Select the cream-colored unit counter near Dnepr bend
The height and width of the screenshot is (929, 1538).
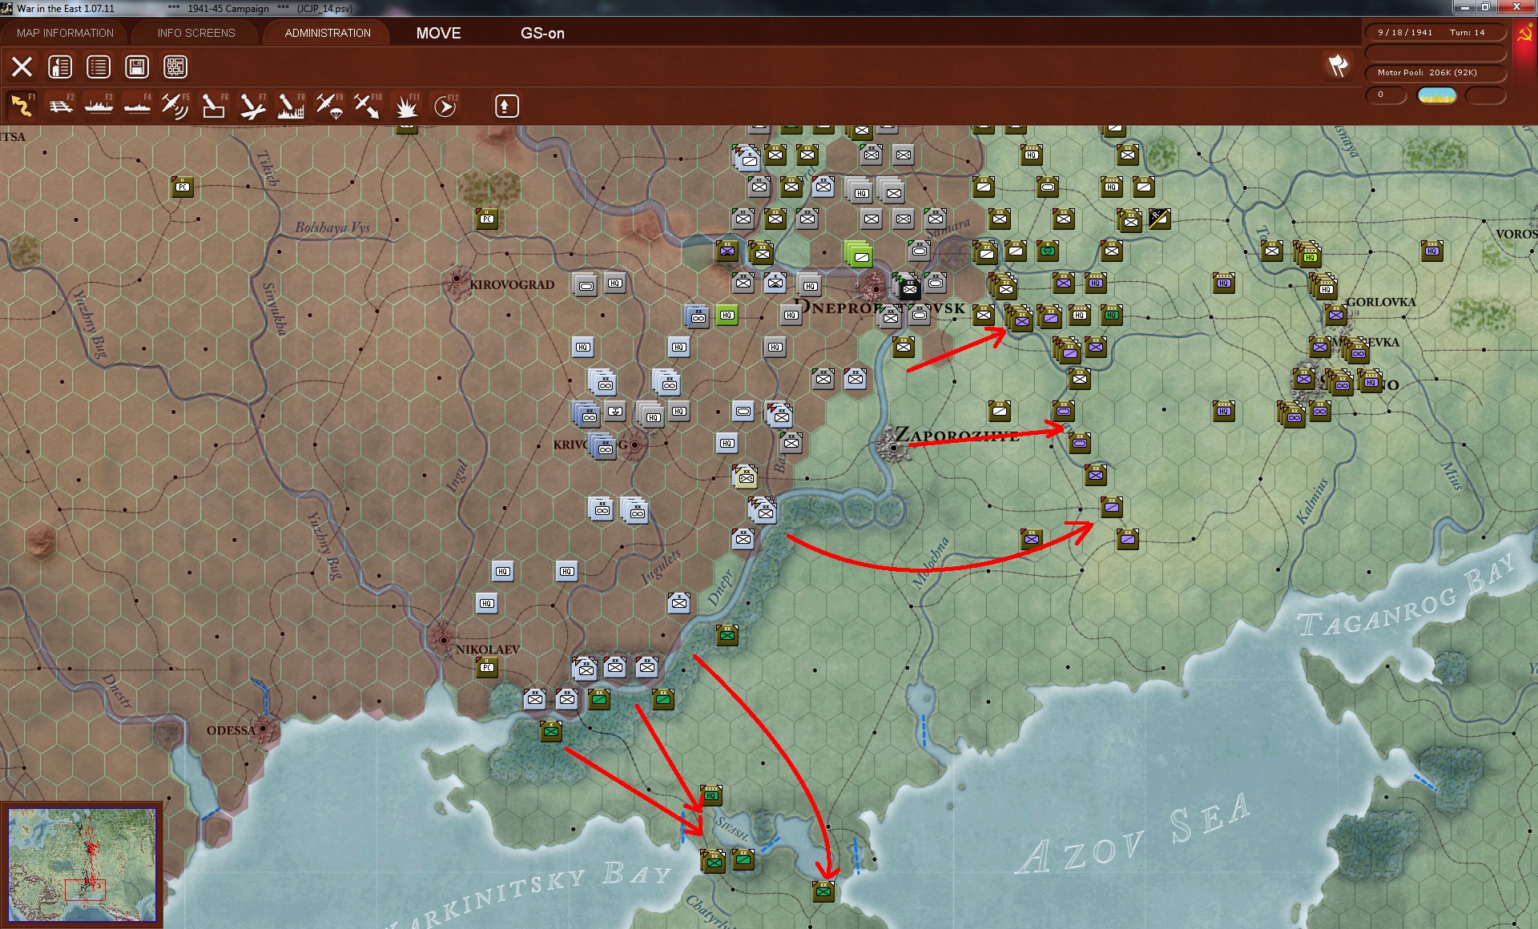[745, 477]
